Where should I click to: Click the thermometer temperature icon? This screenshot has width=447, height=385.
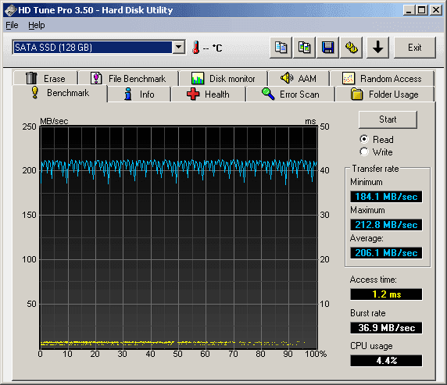[195, 48]
